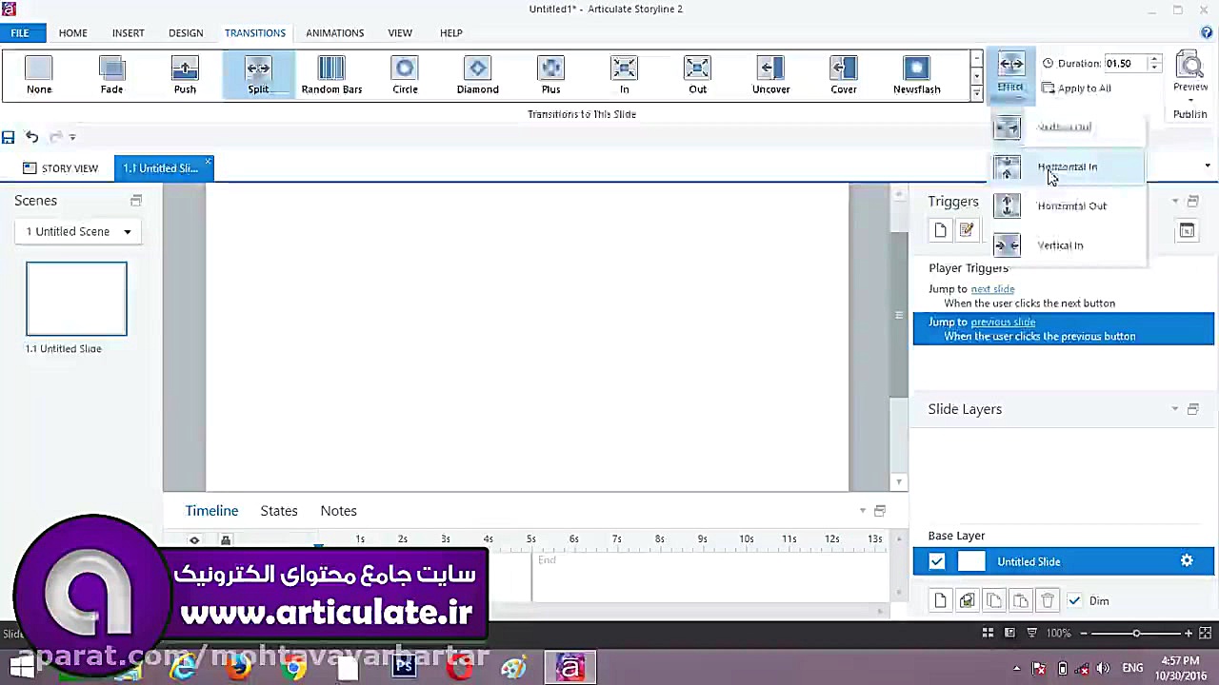Screen dimensions: 1219x685
Task: Click the zoom slider at the status bar
Action: 1136,632
